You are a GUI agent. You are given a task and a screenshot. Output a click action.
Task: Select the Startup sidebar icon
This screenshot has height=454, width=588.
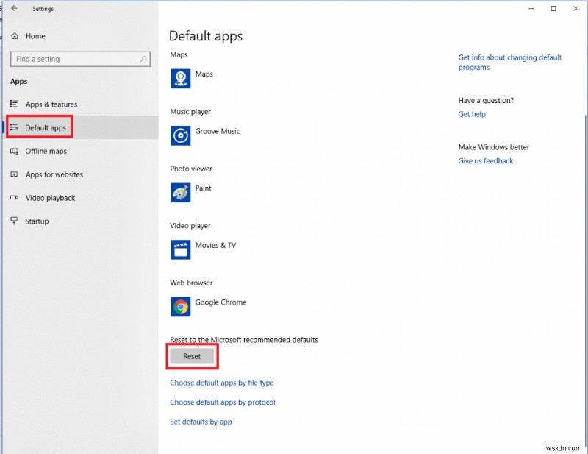pos(15,221)
